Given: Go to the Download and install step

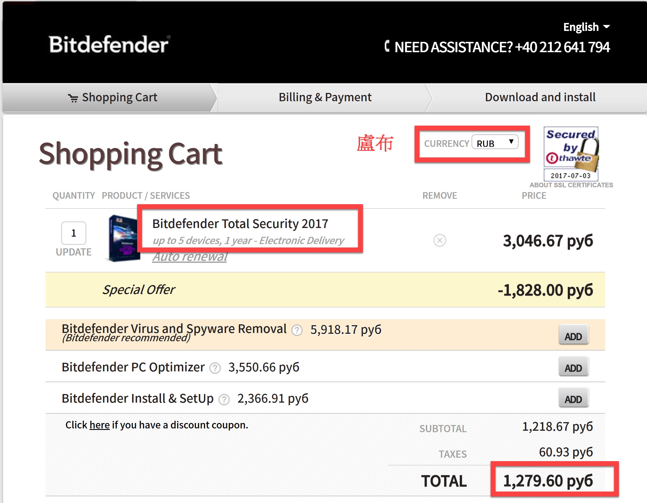Looking at the screenshot, I should pos(540,97).
